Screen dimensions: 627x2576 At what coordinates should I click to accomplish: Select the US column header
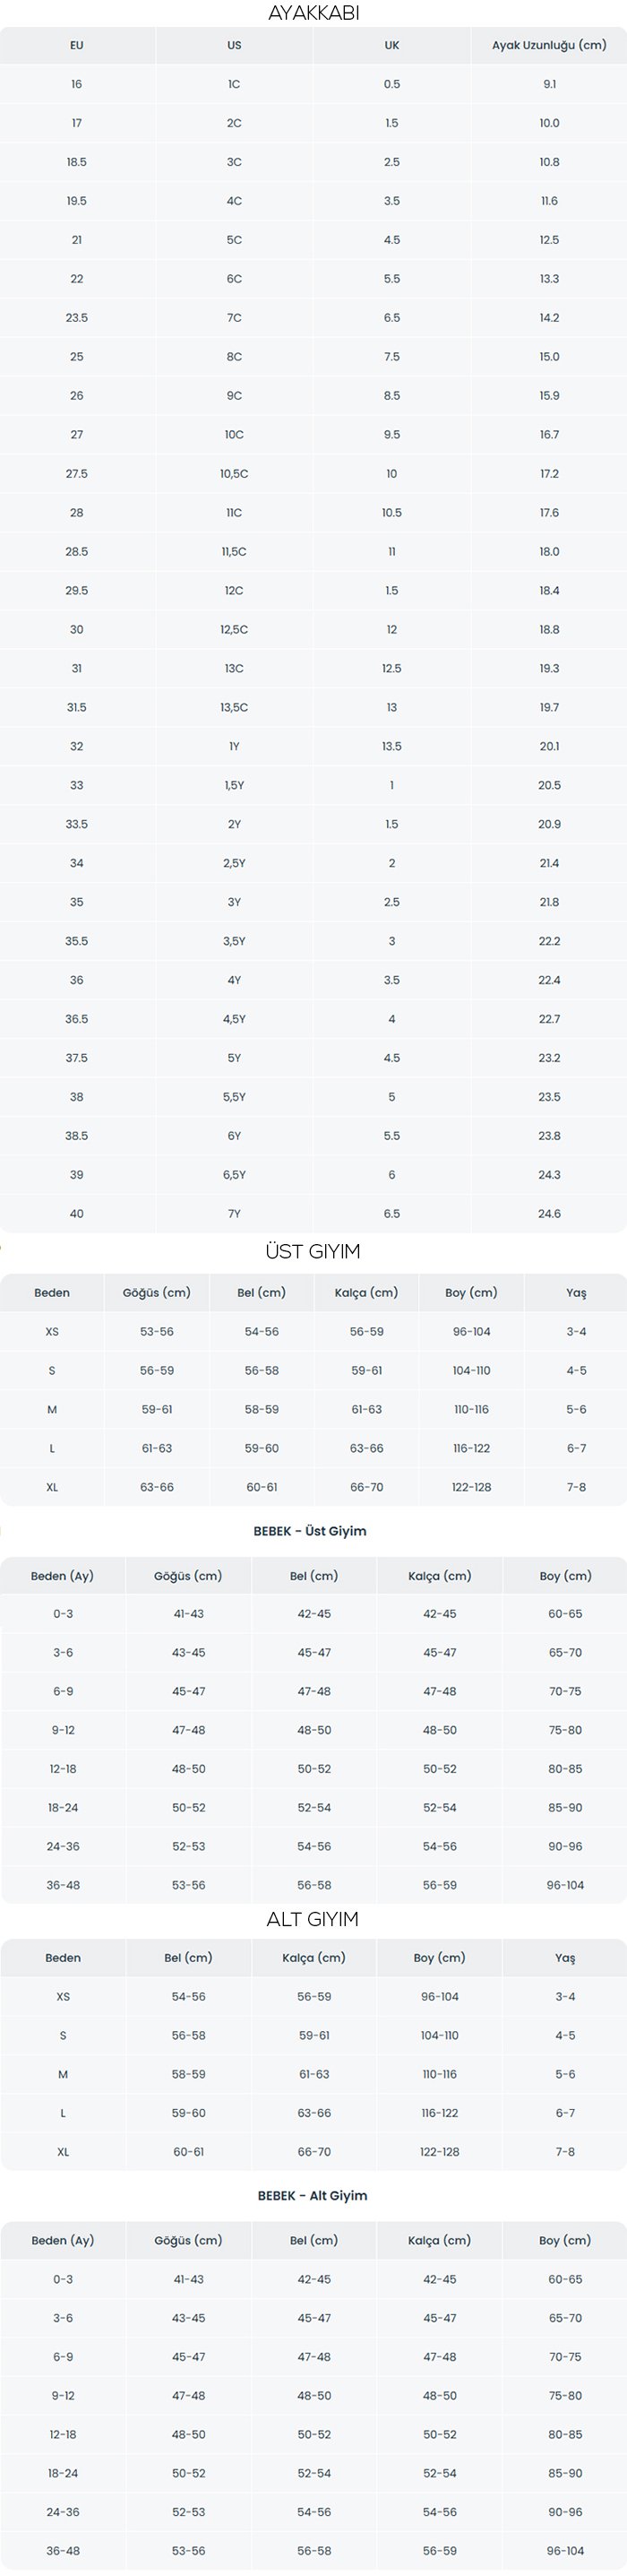pos(234,45)
